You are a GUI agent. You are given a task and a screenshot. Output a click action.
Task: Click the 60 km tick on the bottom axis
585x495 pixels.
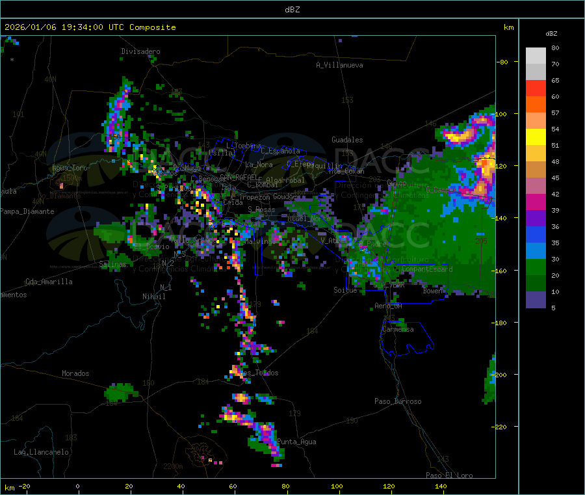click(233, 487)
